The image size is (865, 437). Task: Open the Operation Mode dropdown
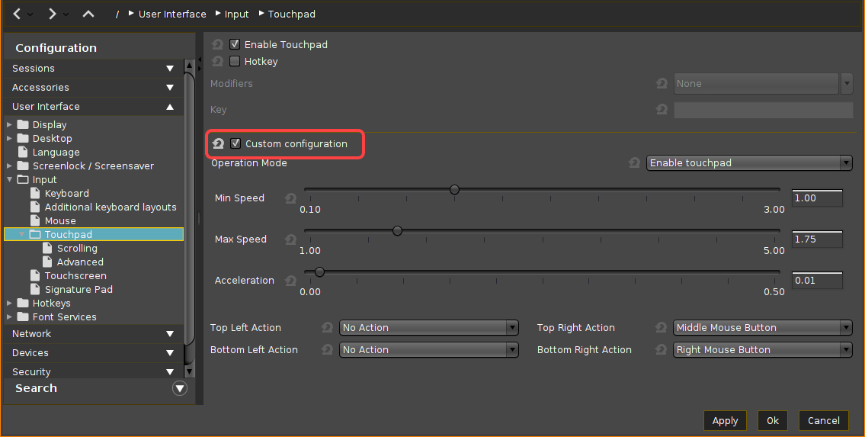(x=748, y=163)
